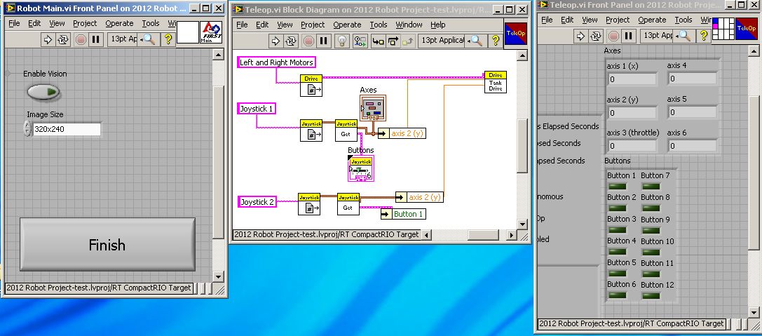Click Abort Execution in Teleop Block Diagram
Viewport: 762px width, 336px height.
pos(308,41)
